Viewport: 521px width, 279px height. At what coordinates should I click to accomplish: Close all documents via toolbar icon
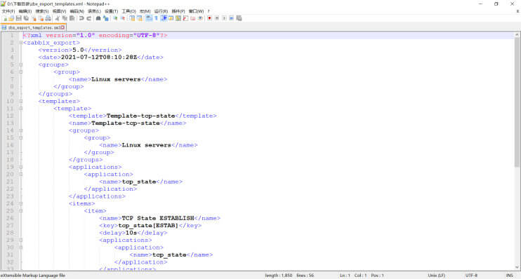coord(41,18)
